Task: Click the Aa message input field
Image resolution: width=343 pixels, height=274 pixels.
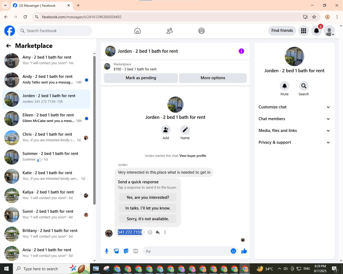Action: click(187, 251)
